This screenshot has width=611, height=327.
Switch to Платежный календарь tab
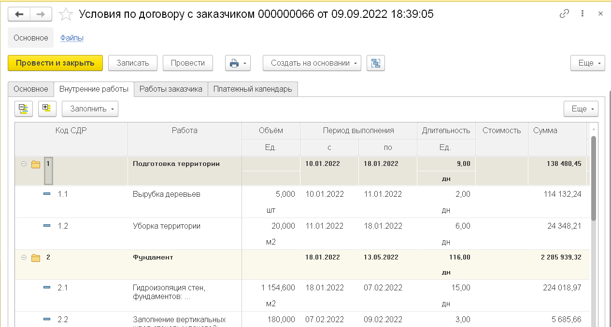(x=253, y=89)
